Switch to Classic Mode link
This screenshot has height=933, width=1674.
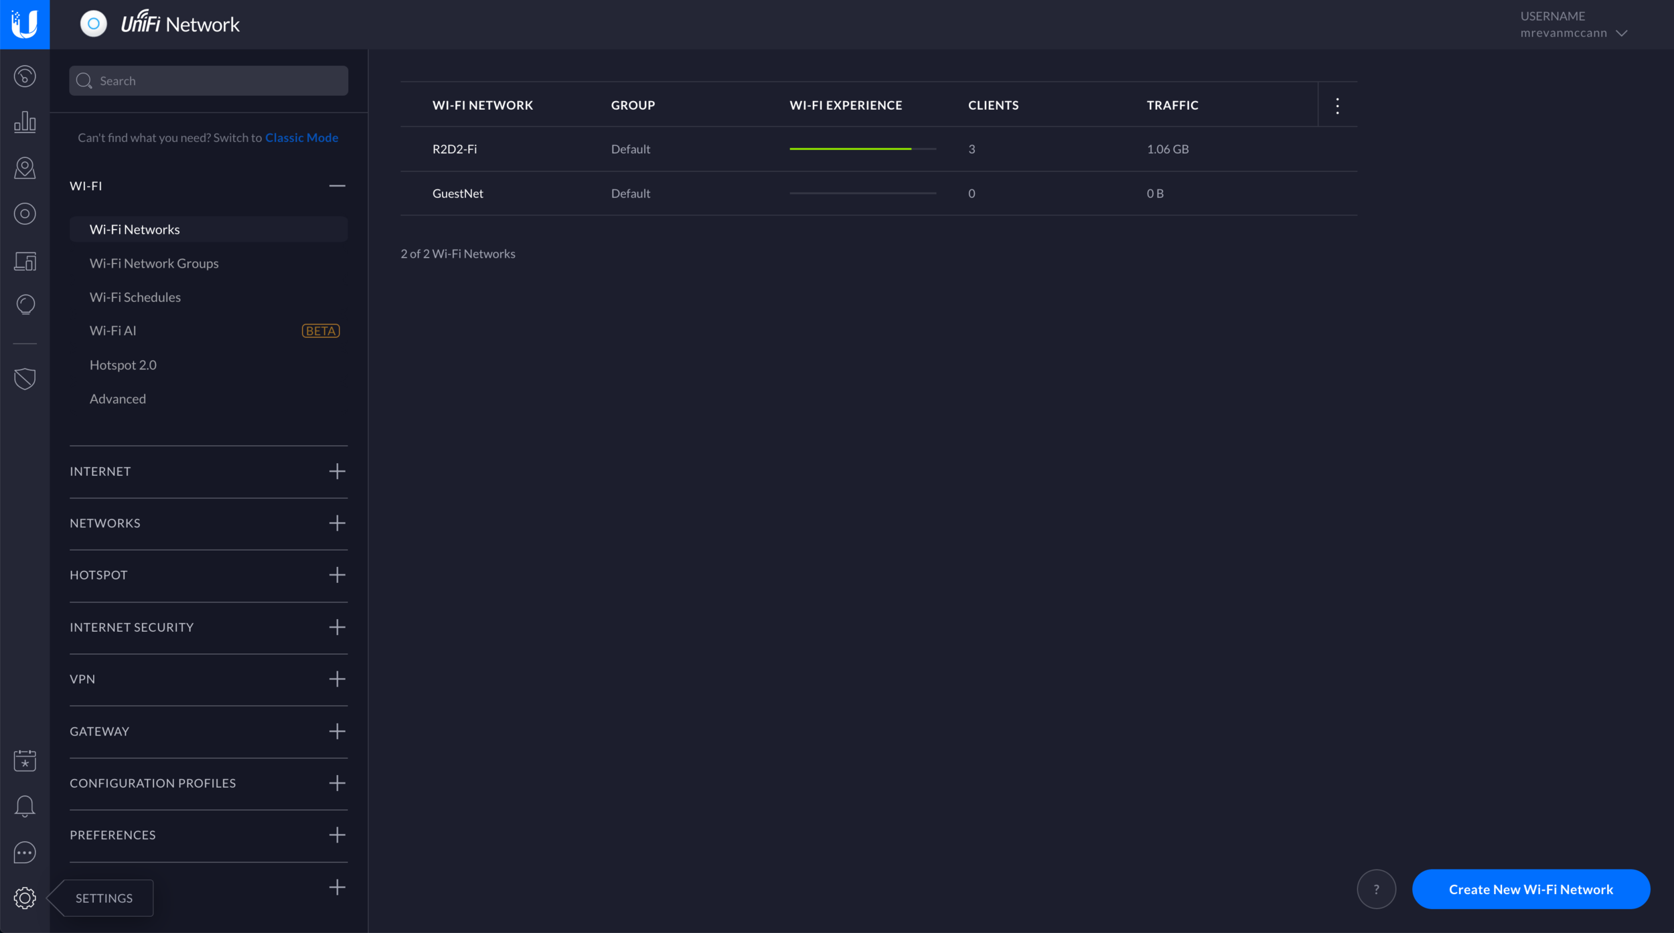(301, 137)
